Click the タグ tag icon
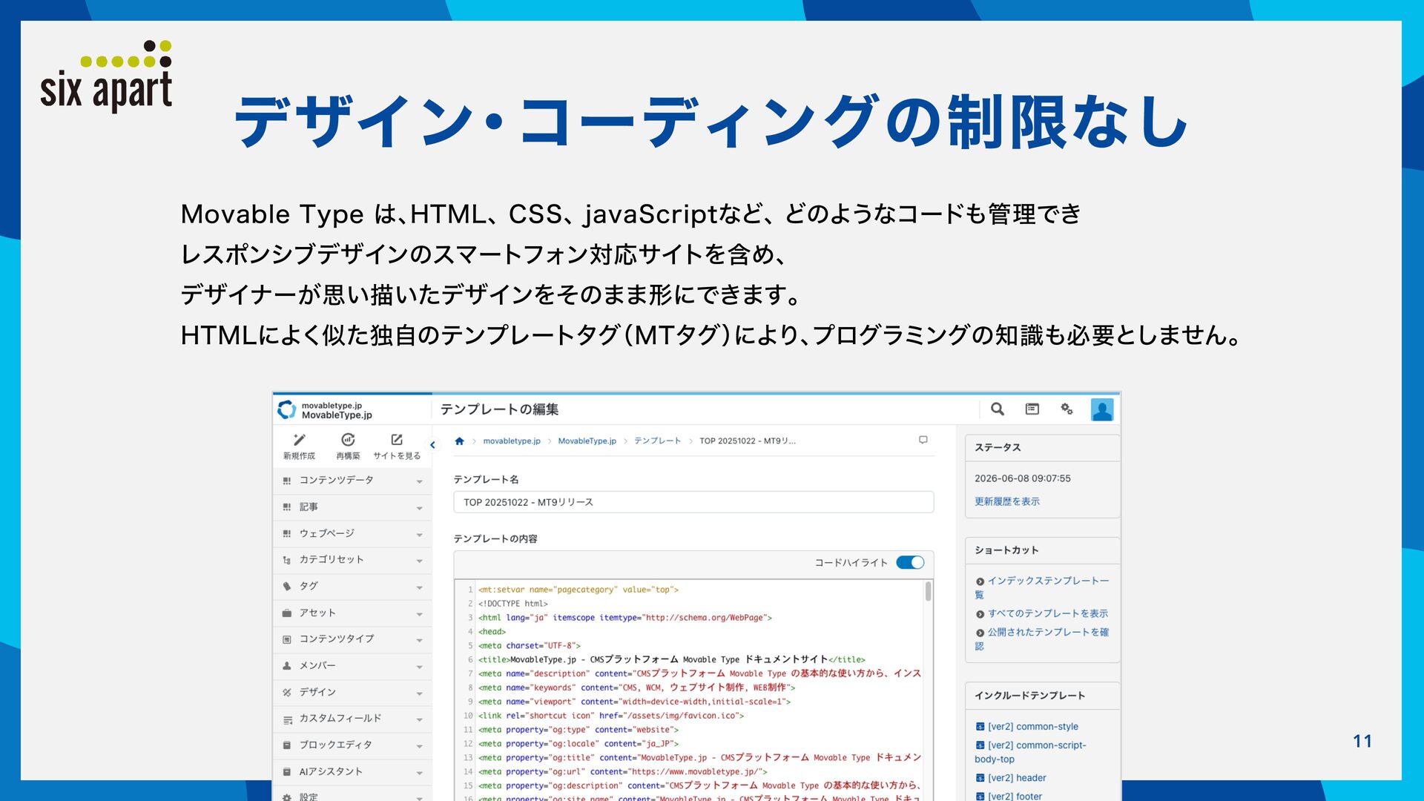The image size is (1424, 801). coord(287,587)
